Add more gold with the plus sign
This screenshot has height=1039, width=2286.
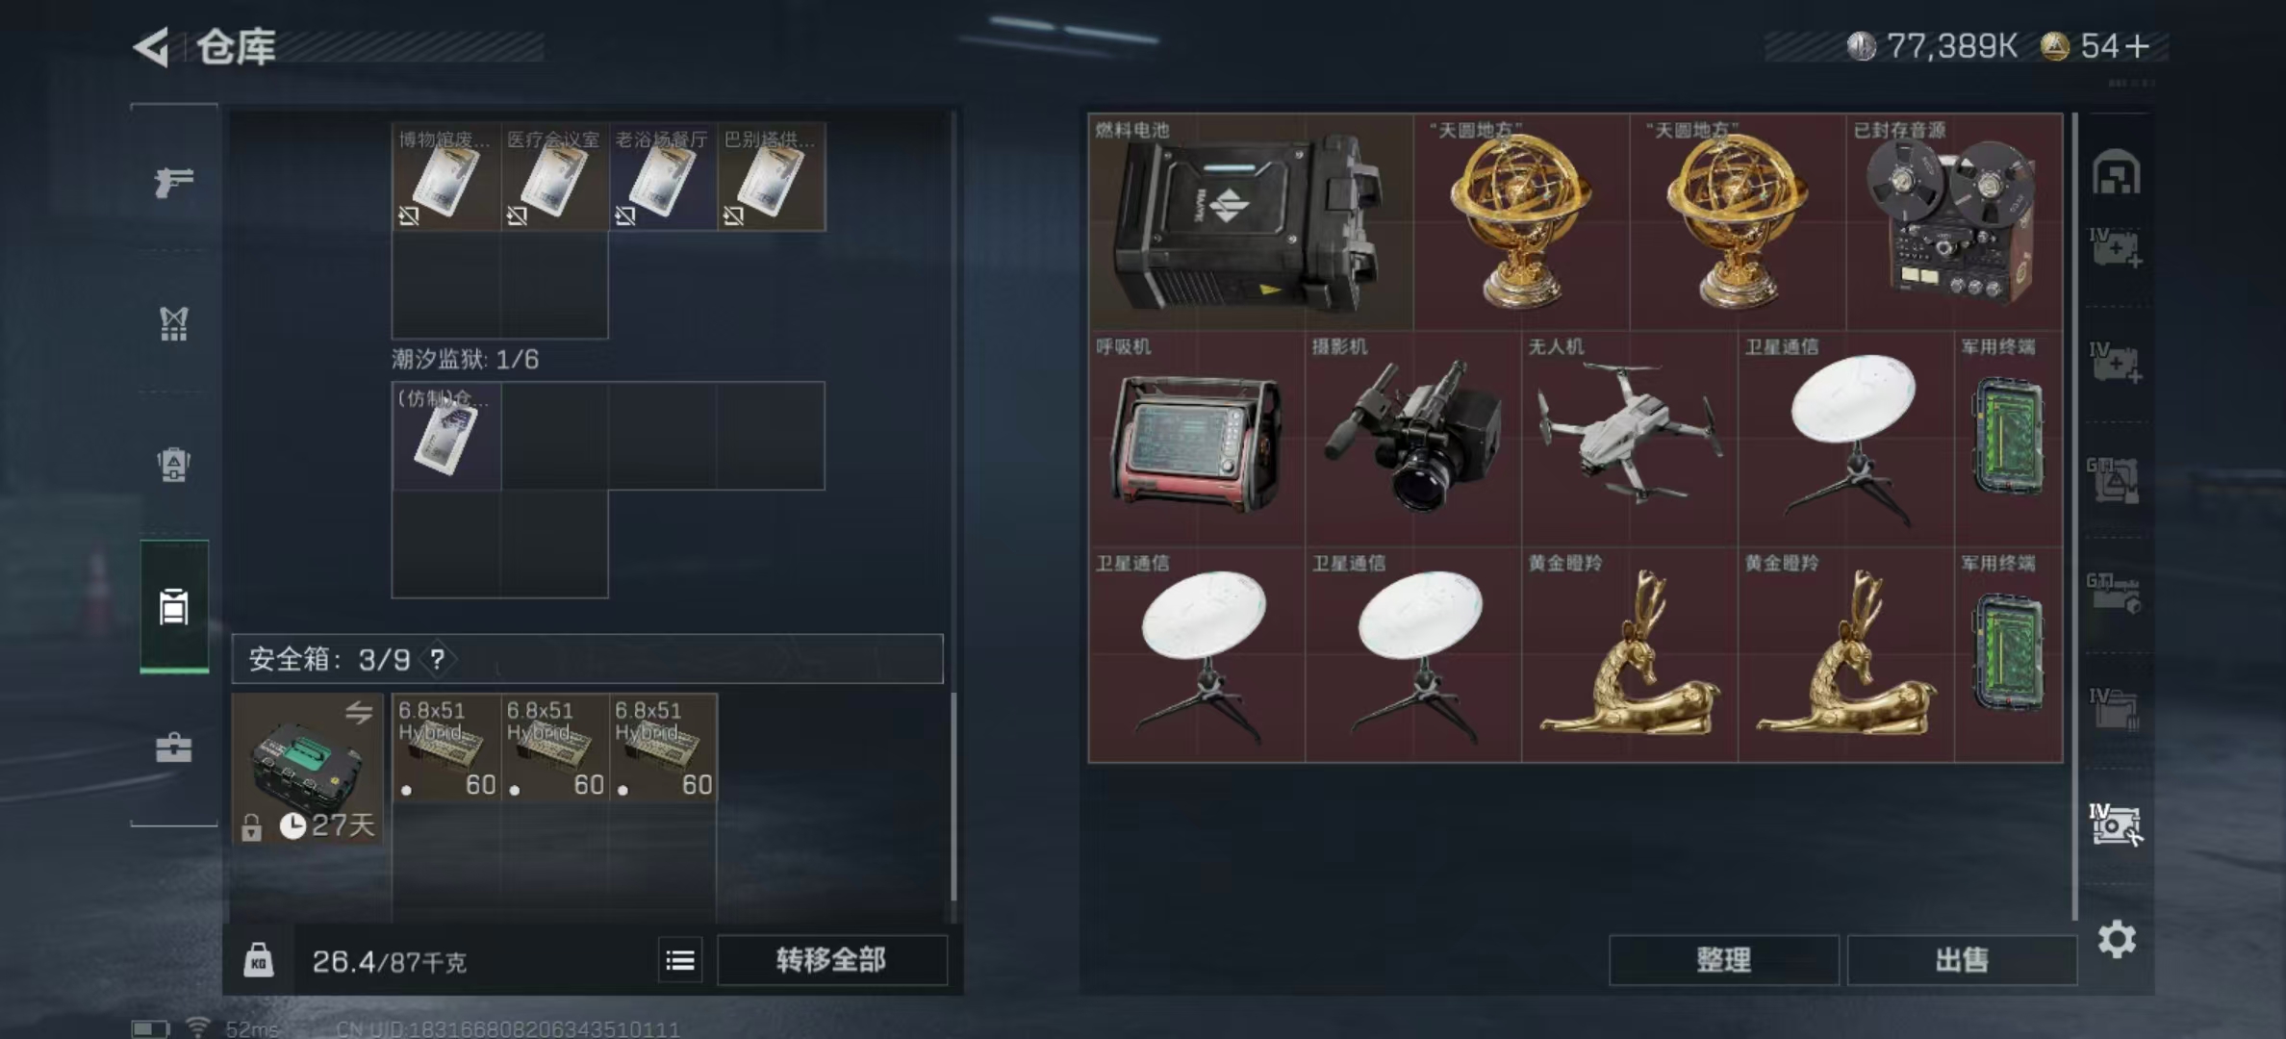coord(2137,46)
